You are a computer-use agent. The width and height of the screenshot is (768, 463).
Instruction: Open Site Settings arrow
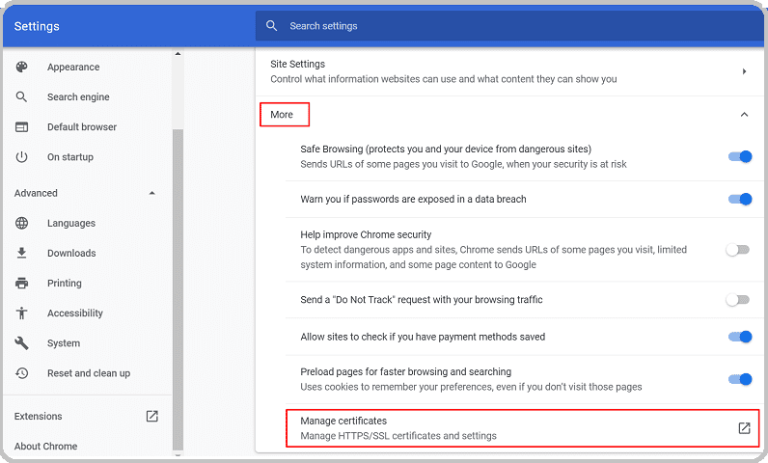(x=744, y=71)
